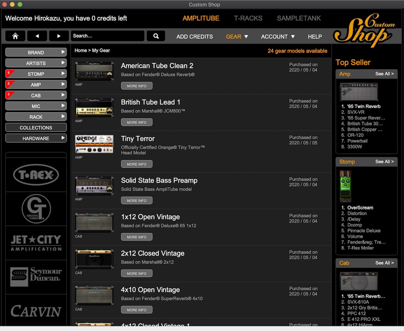Click MORE INFO for Solid State Bass Preamp
Screen dimensions: 404x331
[137, 201]
